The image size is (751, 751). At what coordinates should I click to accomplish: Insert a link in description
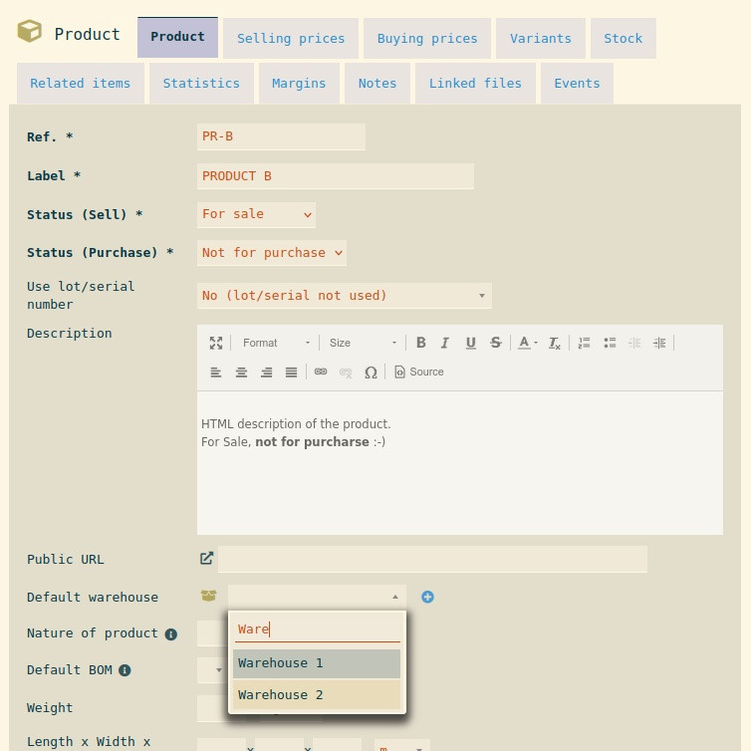(321, 373)
